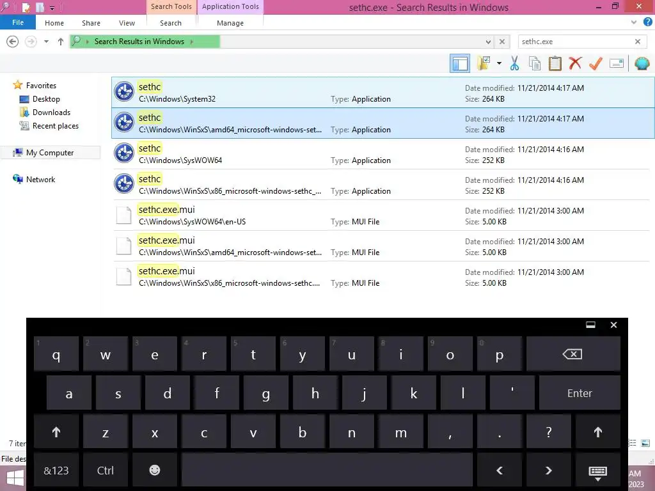The image size is (655, 491).
Task: Tap the Enter key on touch keyboard
Action: click(x=580, y=393)
